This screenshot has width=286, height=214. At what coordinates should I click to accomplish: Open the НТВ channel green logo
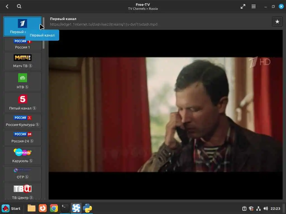23,78
